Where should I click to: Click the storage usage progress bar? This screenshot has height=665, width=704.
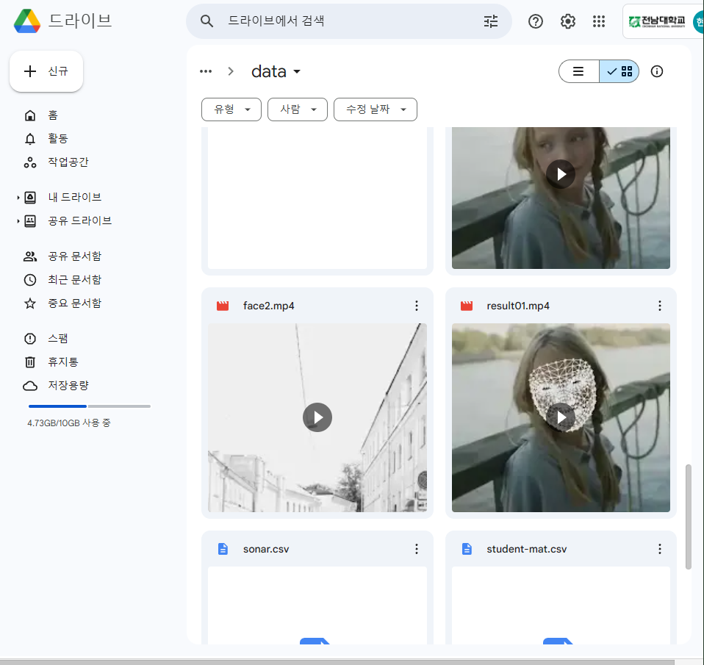(x=90, y=406)
